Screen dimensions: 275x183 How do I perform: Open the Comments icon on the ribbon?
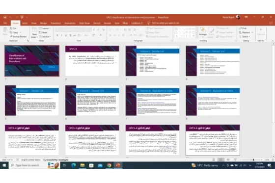tap(271, 23)
